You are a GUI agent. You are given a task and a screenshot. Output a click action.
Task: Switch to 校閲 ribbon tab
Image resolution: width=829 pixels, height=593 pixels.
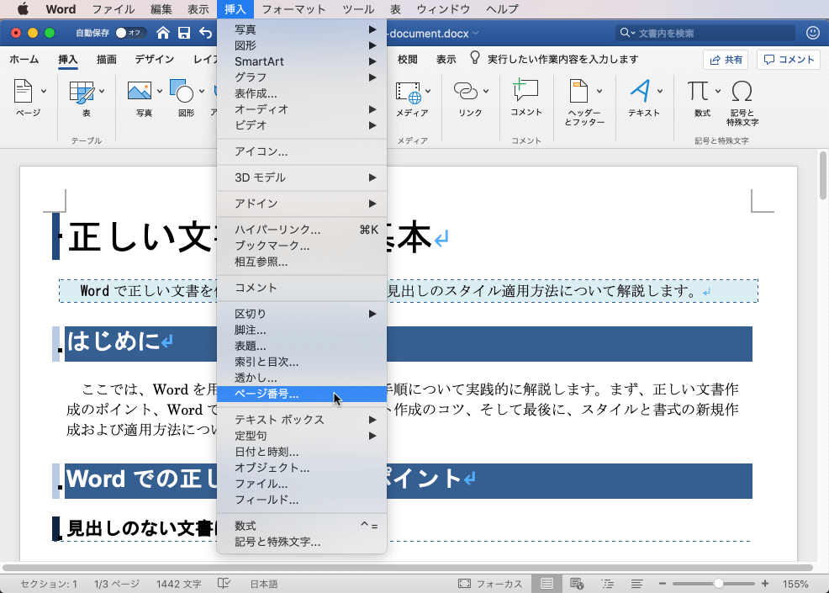[407, 59]
